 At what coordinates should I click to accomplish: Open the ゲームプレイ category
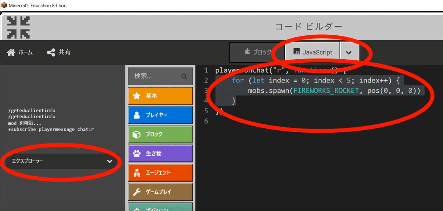(x=160, y=192)
